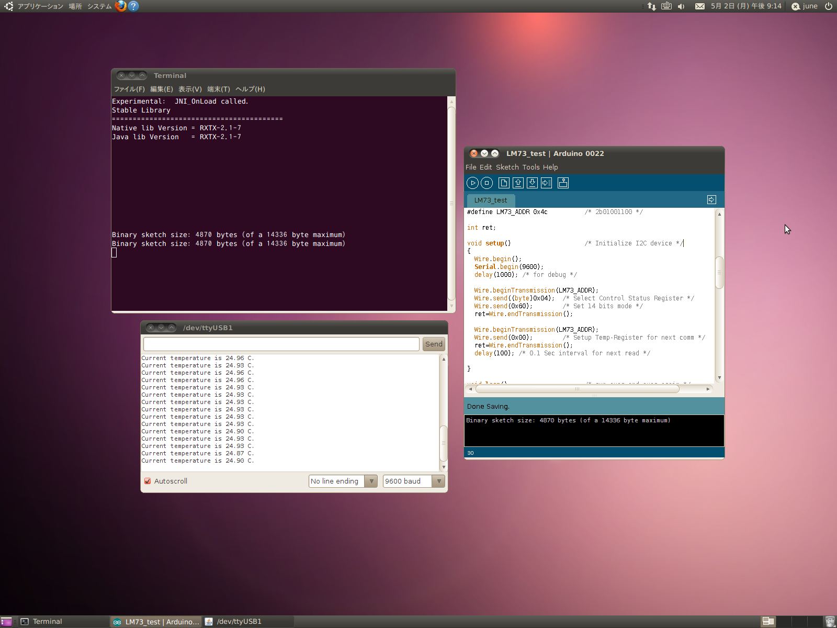Image resolution: width=837 pixels, height=628 pixels.
Task: Click the Send button in serial monitor
Action: (x=434, y=344)
